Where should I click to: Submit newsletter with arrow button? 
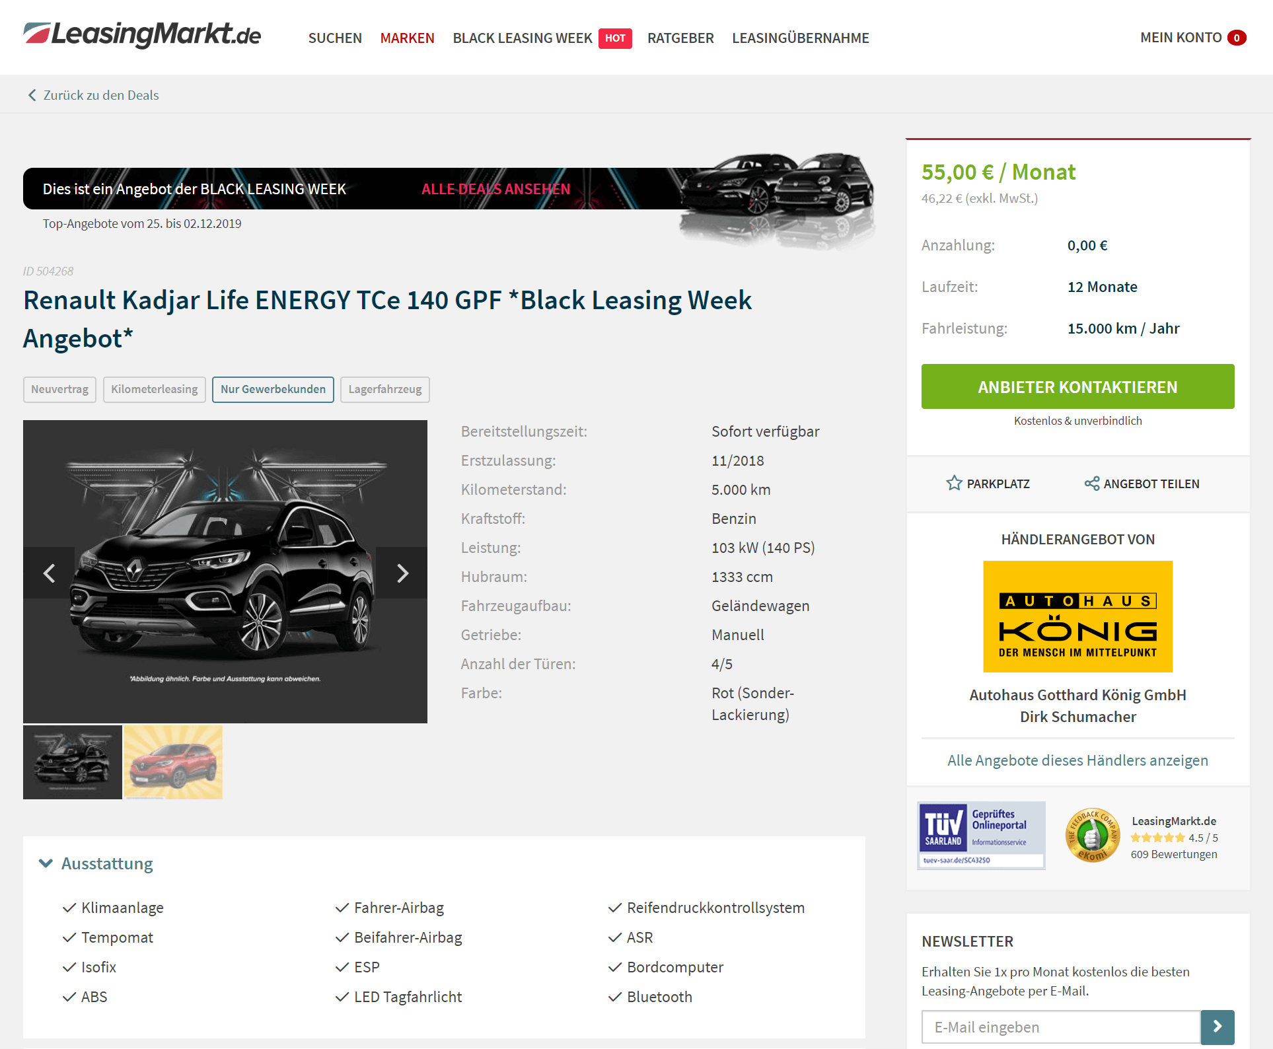[1218, 1027]
